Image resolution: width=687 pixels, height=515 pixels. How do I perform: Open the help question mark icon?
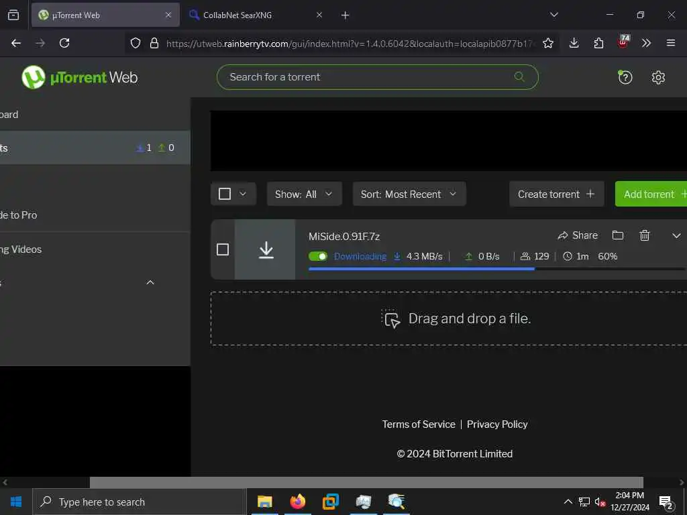(625, 77)
